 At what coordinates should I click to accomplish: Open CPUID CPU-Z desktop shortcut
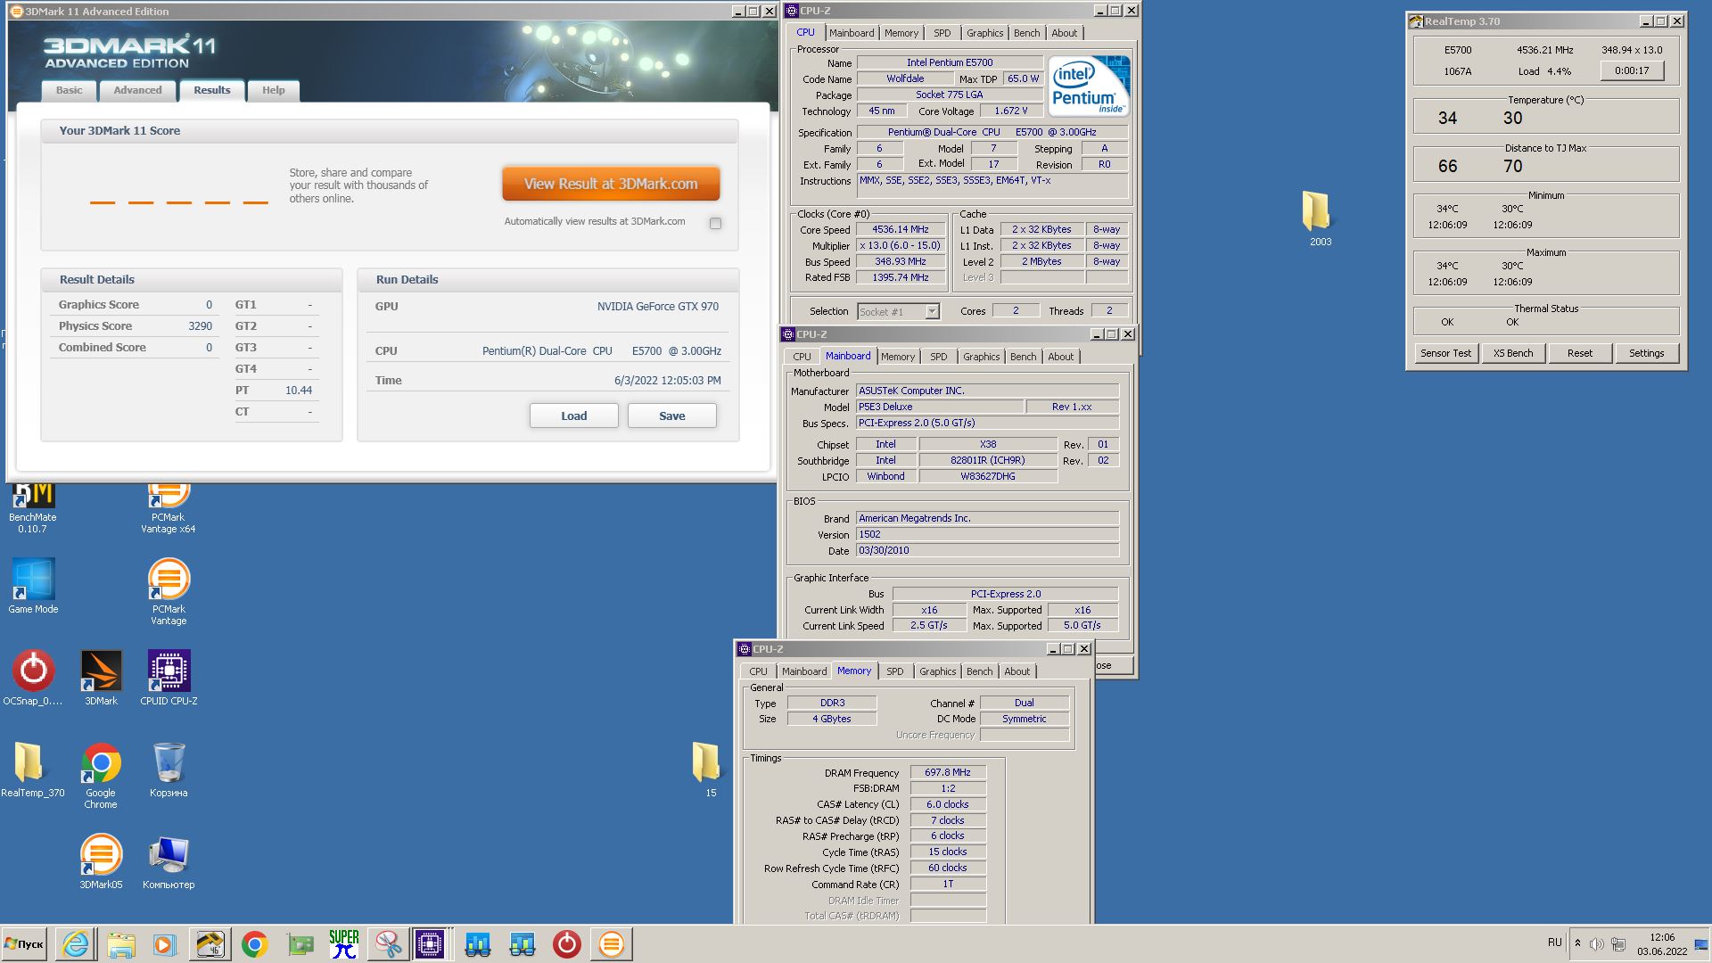[169, 678]
